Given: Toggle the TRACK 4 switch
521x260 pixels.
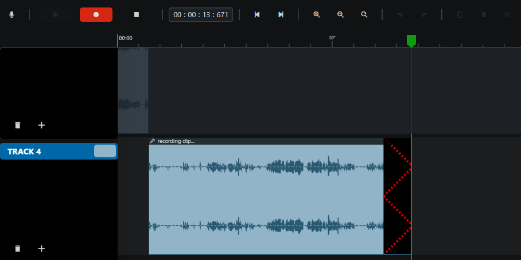Looking at the screenshot, I should (105, 151).
